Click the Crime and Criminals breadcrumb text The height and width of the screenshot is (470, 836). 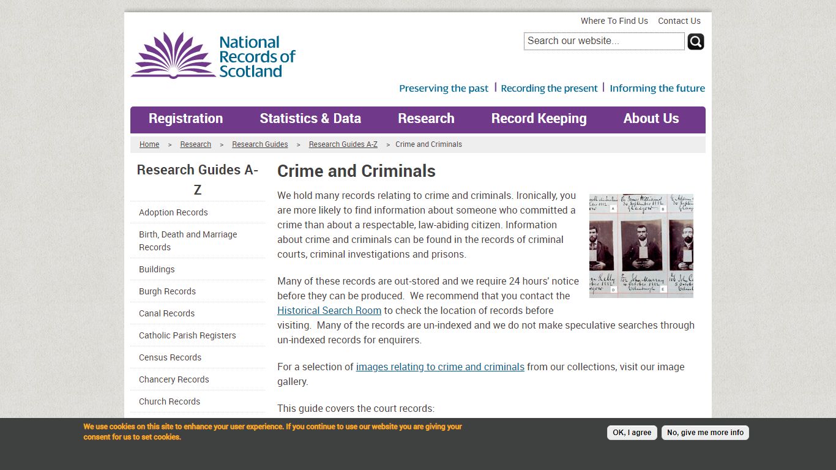click(x=428, y=144)
